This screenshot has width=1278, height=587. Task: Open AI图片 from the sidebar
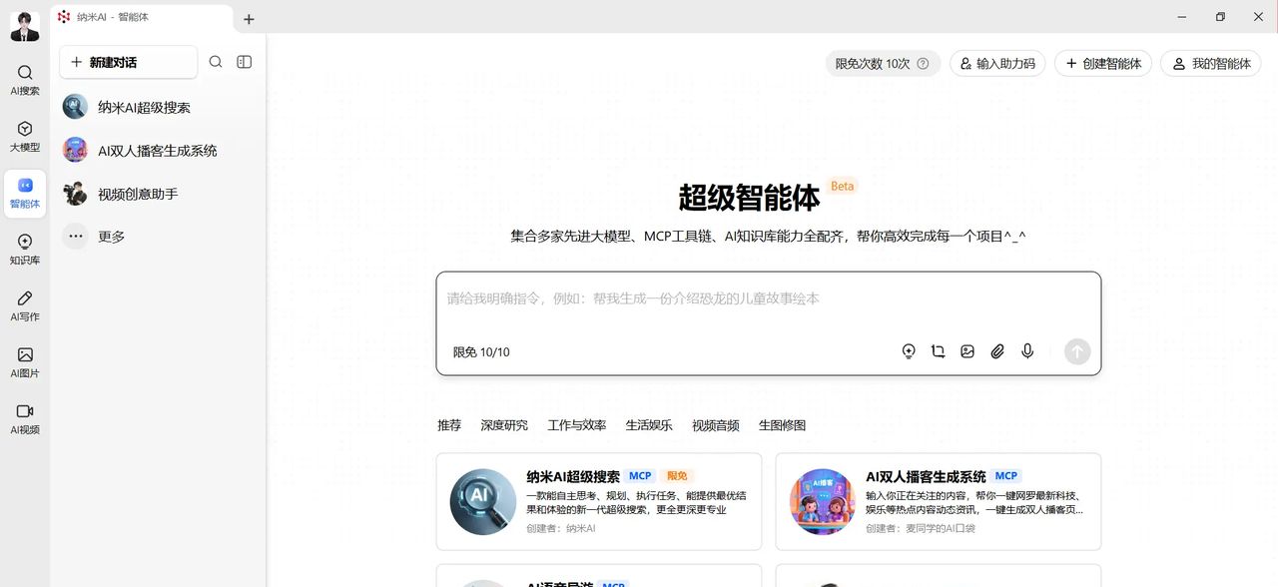[x=24, y=361]
